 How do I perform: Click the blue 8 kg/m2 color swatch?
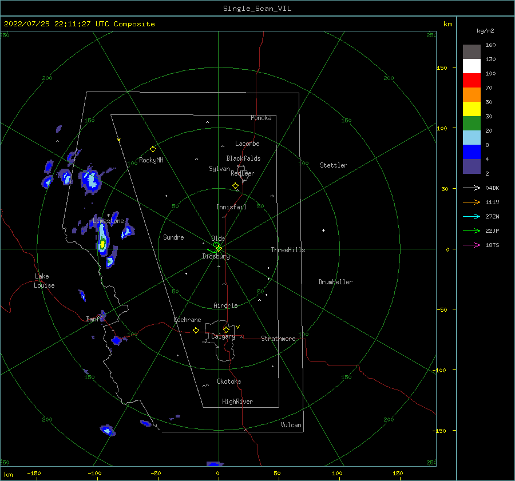[x=472, y=152]
